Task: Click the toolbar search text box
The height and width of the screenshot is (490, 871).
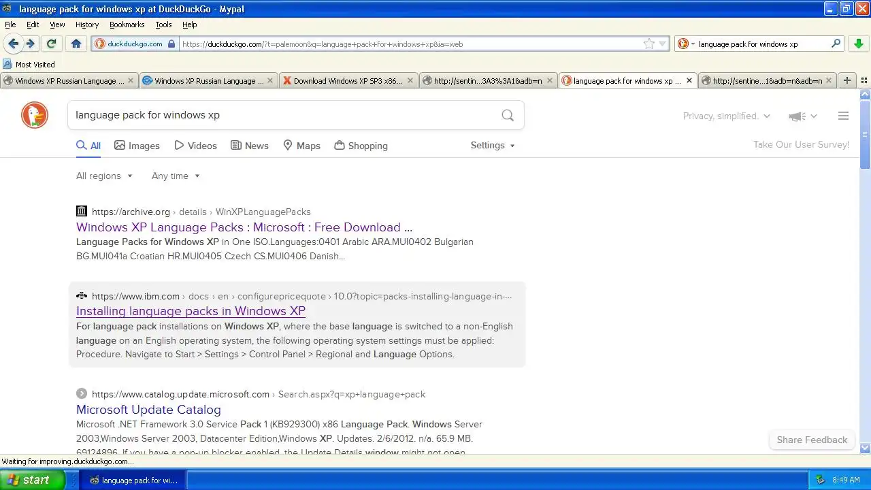Action: click(x=762, y=44)
